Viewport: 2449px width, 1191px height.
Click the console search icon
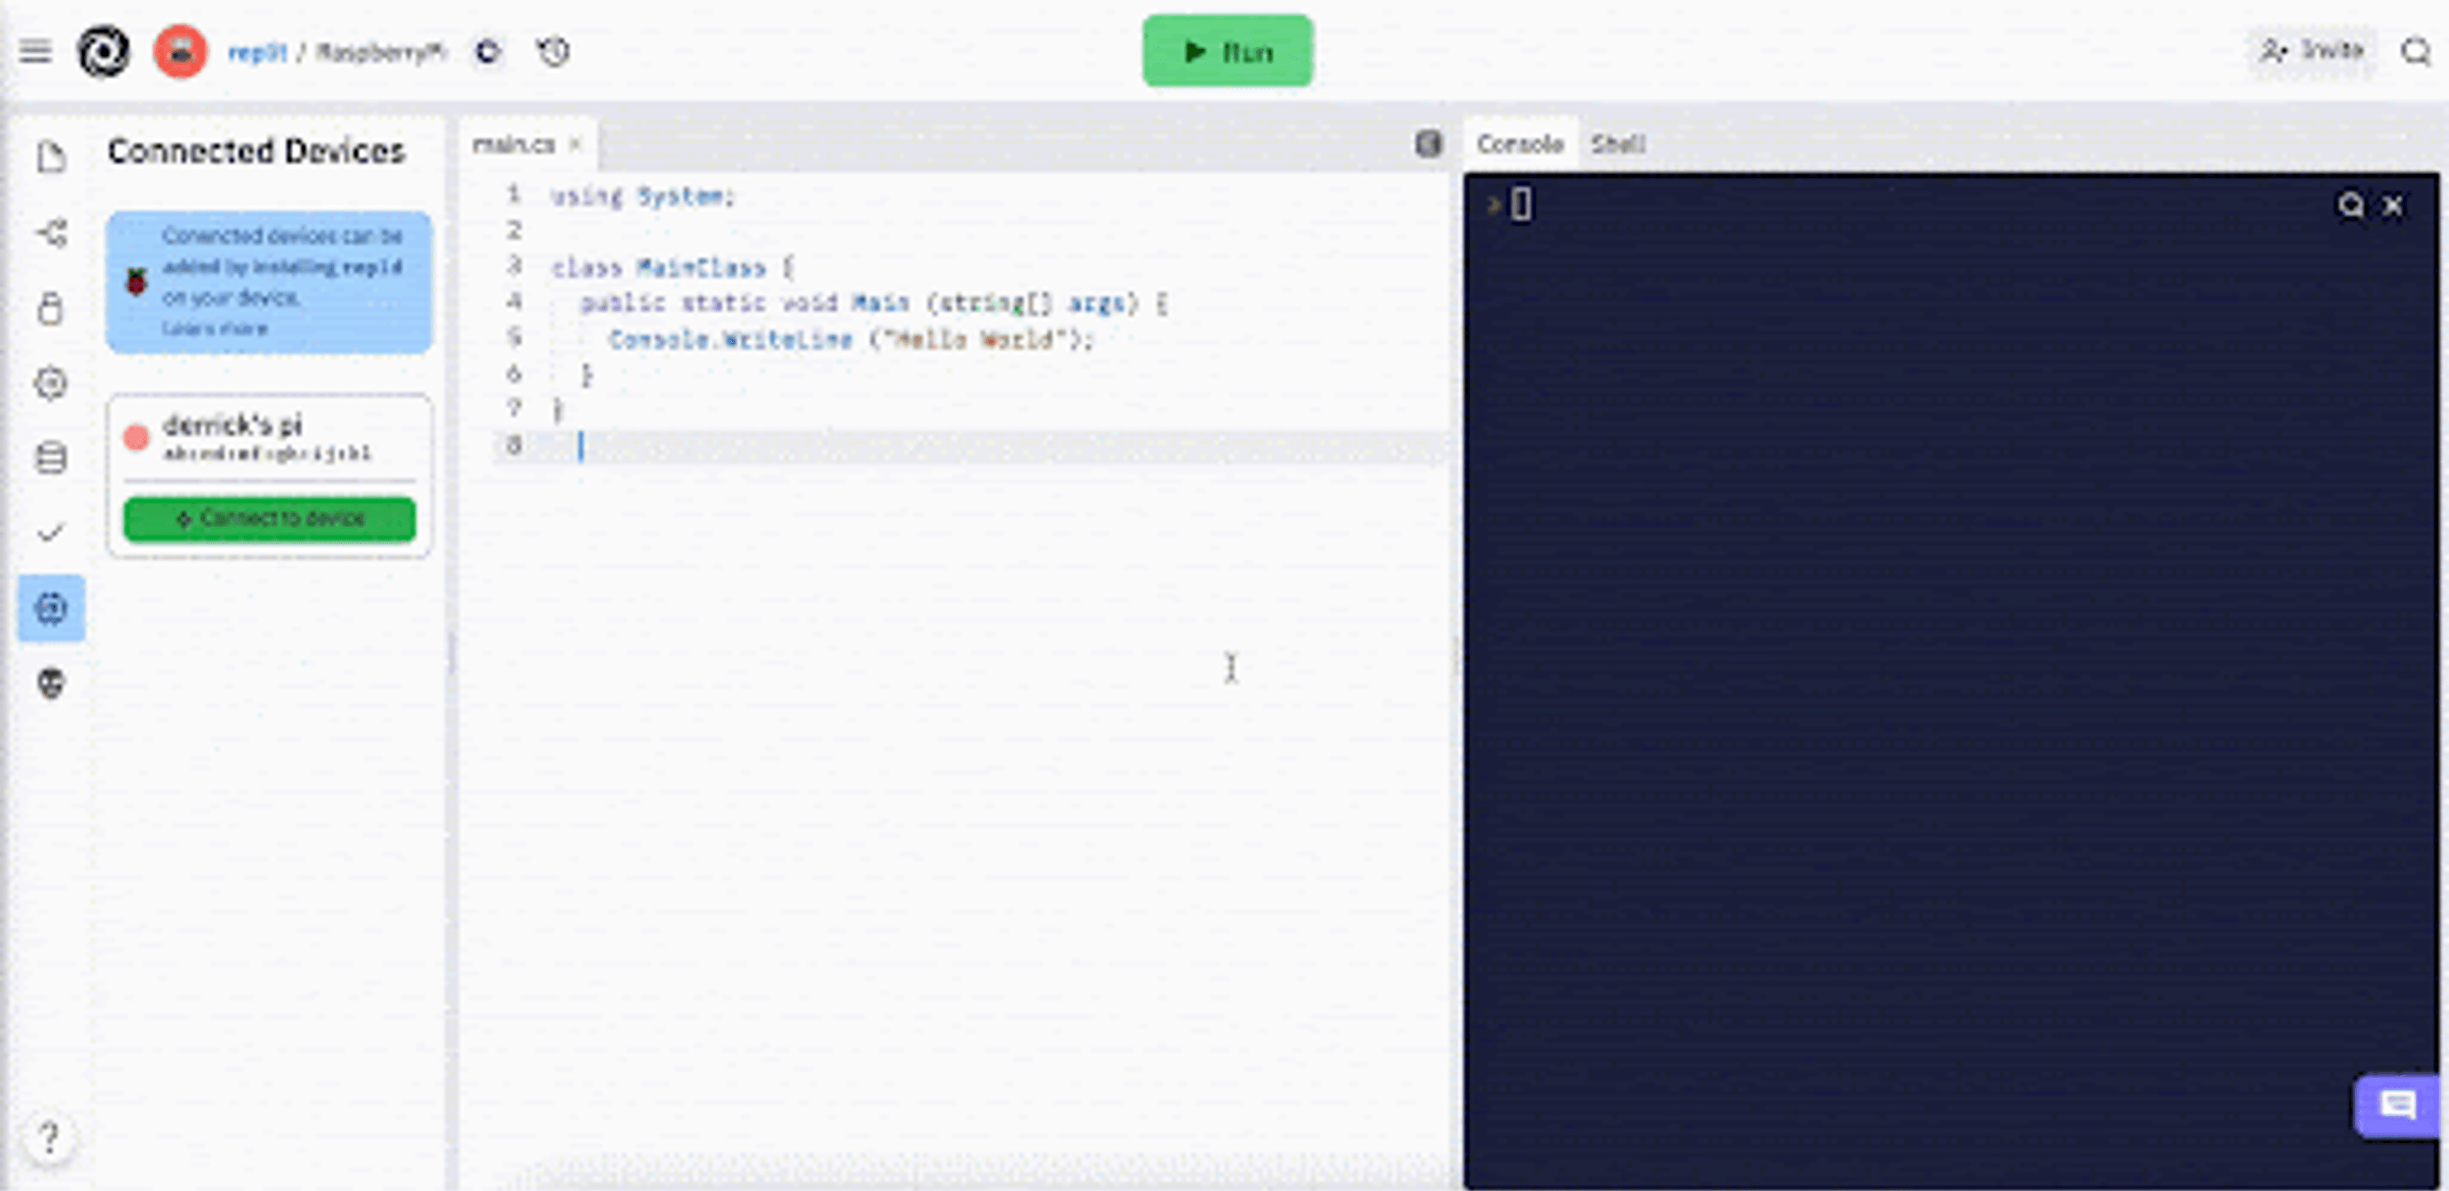pos(2350,205)
